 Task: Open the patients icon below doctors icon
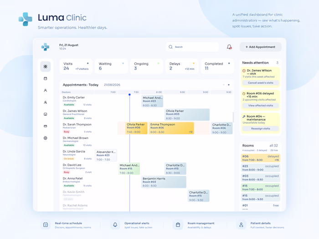click(x=46, y=102)
